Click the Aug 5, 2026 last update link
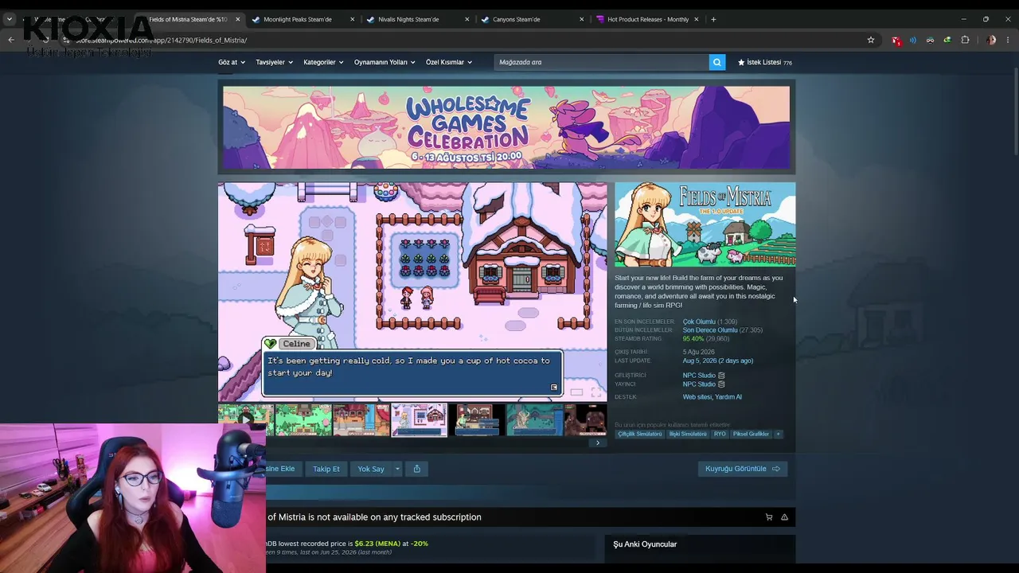Screen dimensions: 1019x573 [717, 361]
